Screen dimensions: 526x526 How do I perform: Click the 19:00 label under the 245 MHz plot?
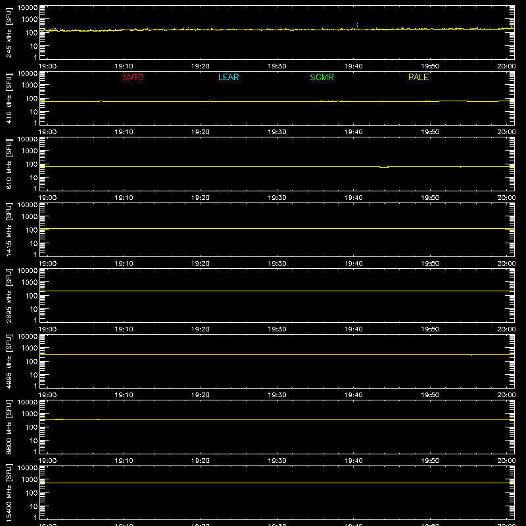(x=47, y=66)
